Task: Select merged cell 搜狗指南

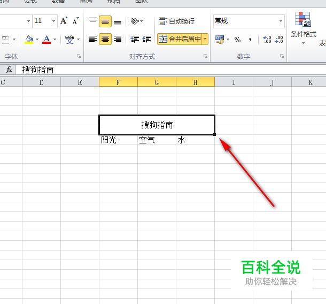Action: click(x=157, y=125)
